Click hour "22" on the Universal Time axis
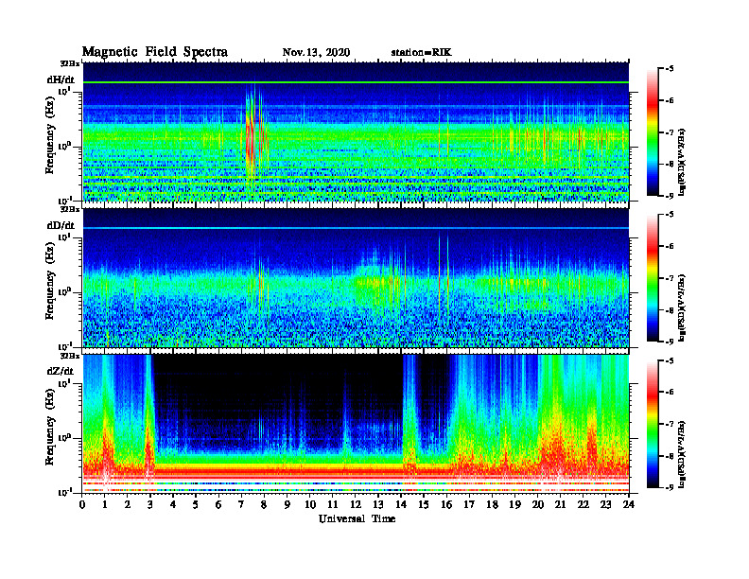The height and width of the screenshot is (579, 749). point(583,504)
